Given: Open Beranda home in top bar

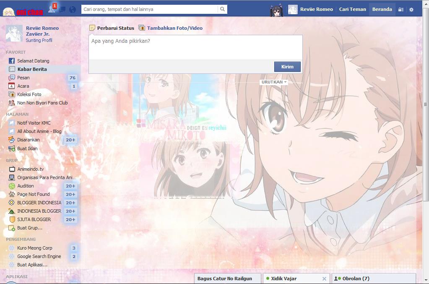Looking at the screenshot, I should (382, 9).
